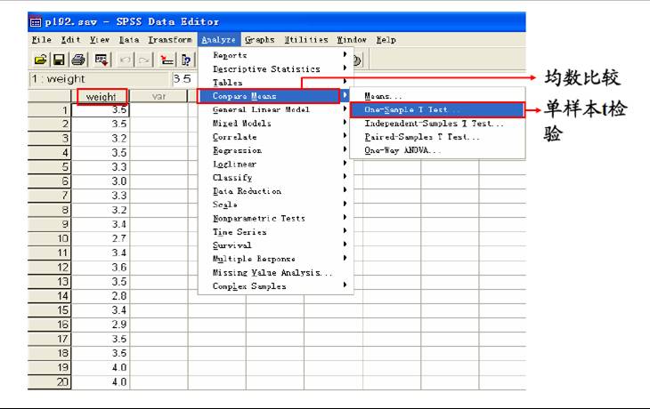Expand the Survival submenu
This screenshot has width=650, height=409.
pyautogui.click(x=276, y=245)
